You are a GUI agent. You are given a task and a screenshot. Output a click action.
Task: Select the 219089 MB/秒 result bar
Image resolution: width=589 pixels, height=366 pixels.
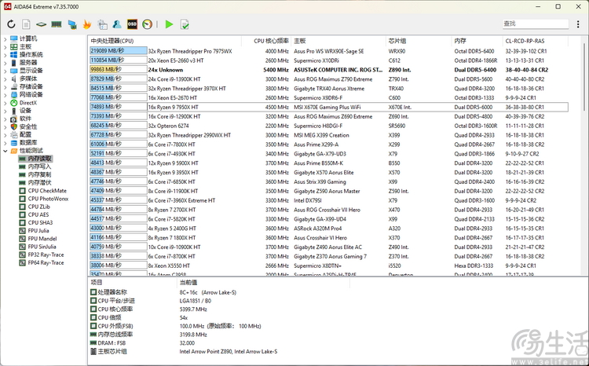coord(119,51)
